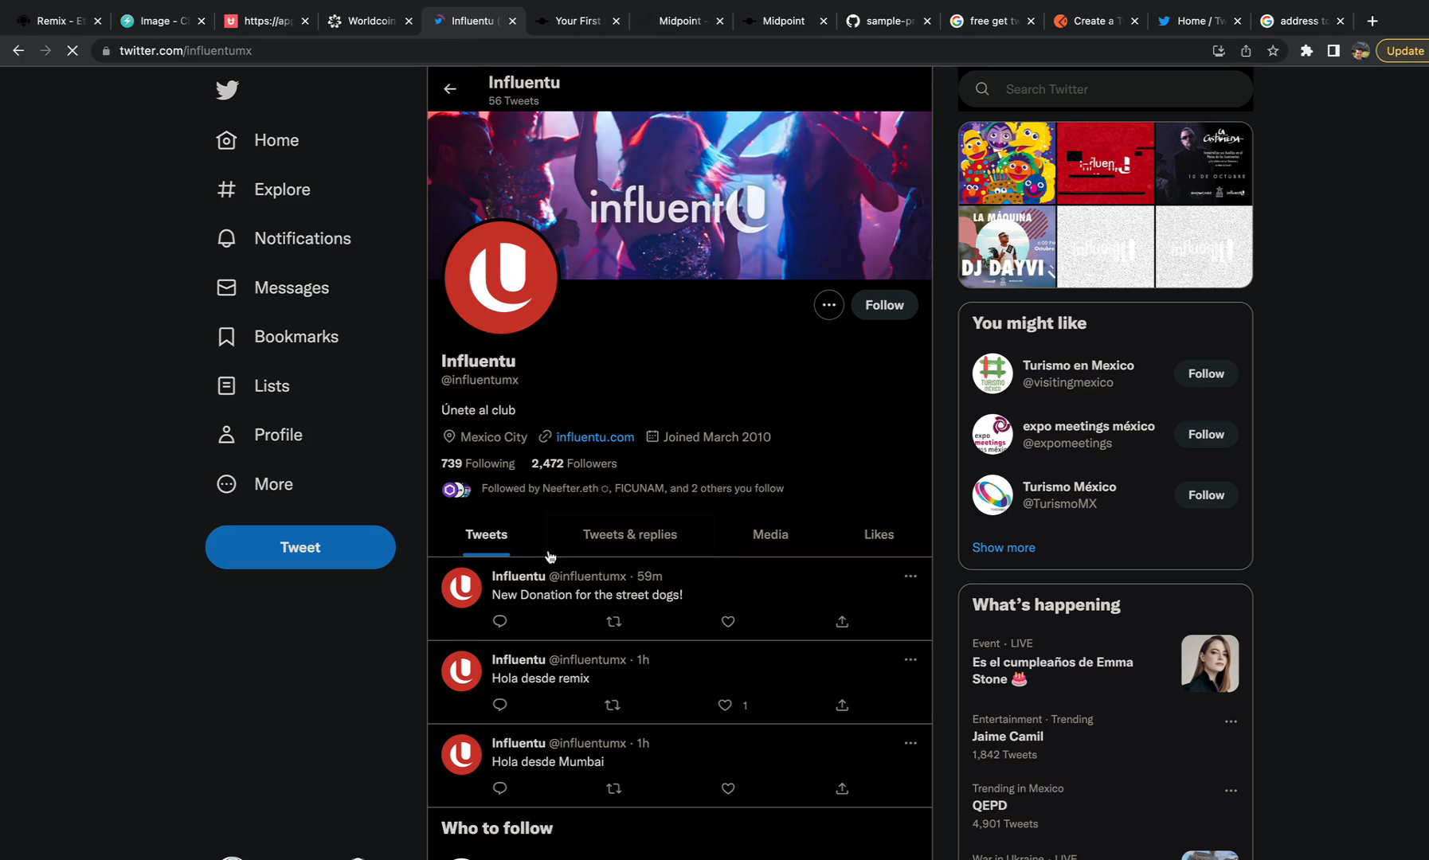This screenshot has width=1429, height=860.
Task: View the 739 Following list
Action: click(478, 463)
